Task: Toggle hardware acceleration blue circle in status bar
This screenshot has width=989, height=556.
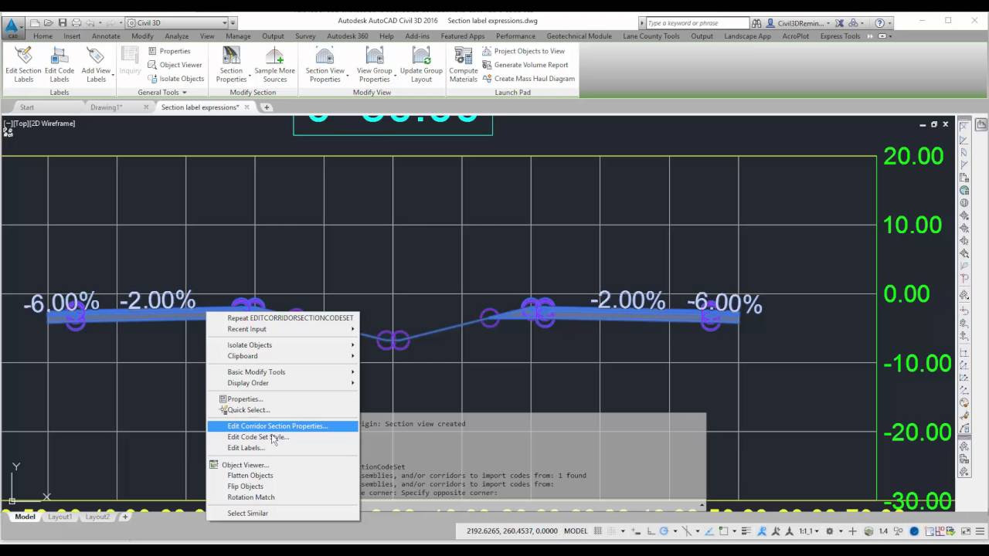Action: (x=914, y=531)
